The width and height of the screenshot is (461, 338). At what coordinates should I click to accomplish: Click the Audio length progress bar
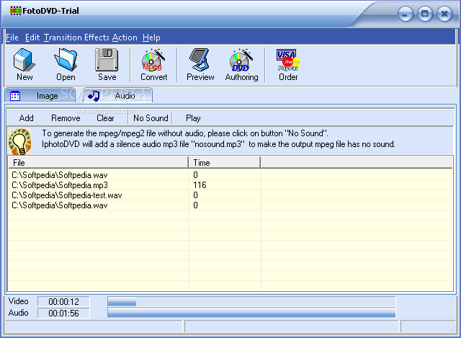click(x=251, y=313)
